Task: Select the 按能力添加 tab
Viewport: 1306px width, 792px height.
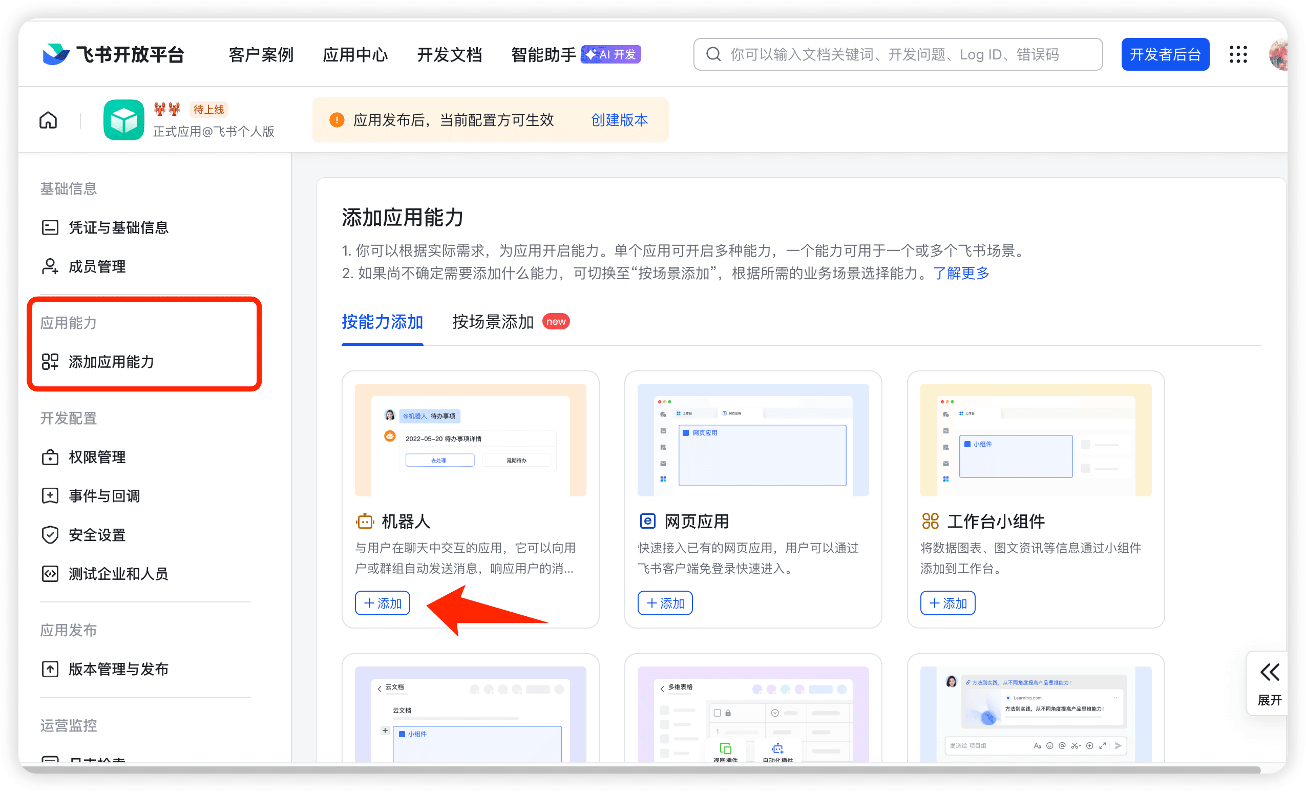Action: pyautogui.click(x=382, y=321)
